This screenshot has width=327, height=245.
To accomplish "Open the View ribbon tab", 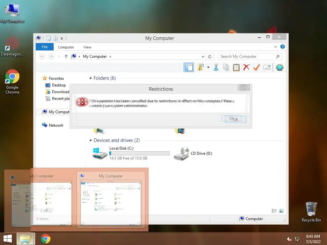I will click(x=87, y=47).
